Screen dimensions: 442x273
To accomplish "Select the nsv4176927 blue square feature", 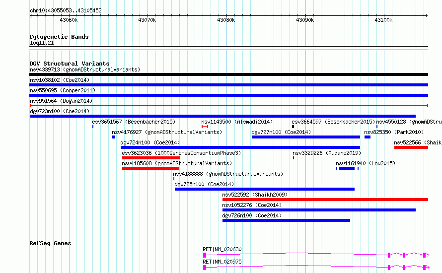I will pyautogui.click(x=114, y=137).
